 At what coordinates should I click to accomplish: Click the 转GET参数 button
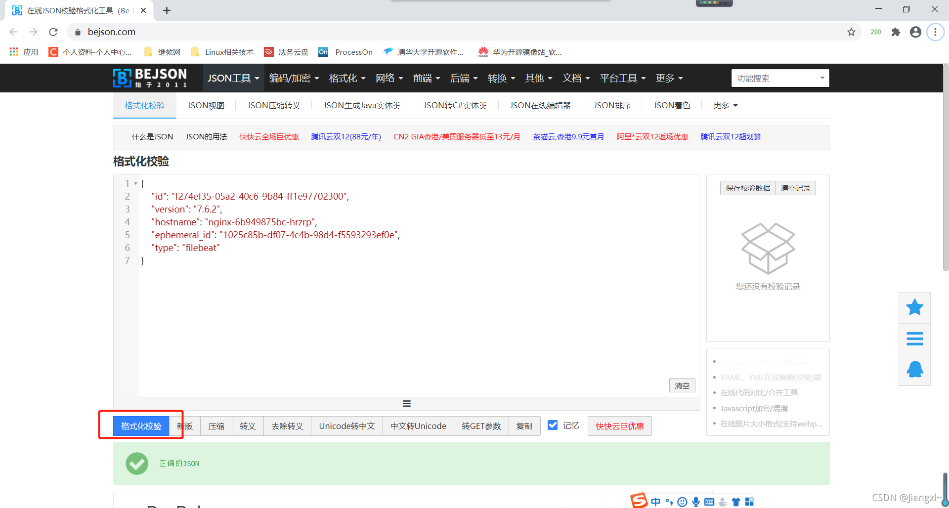pyautogui.click(x=481, y=426)
